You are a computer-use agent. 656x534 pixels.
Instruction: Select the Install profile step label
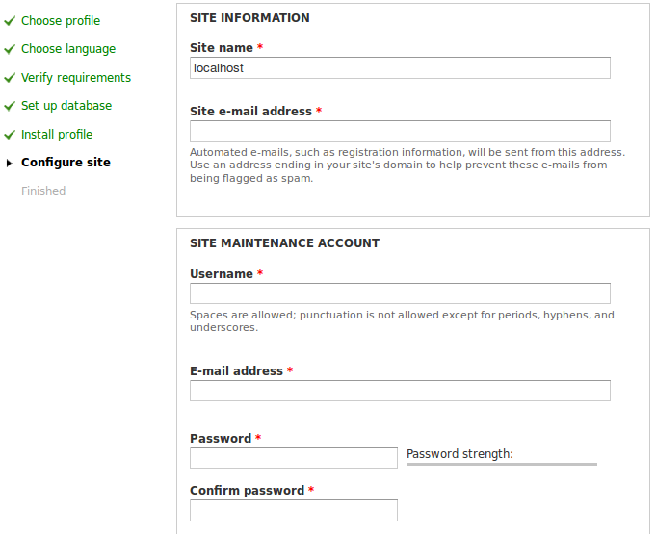tap(57, 135)
